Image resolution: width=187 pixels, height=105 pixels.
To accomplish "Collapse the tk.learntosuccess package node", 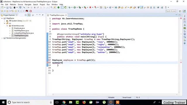I will pos(7,26).
